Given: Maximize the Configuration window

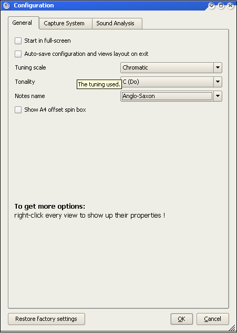Looking at the screenshot, I should 221,5.
